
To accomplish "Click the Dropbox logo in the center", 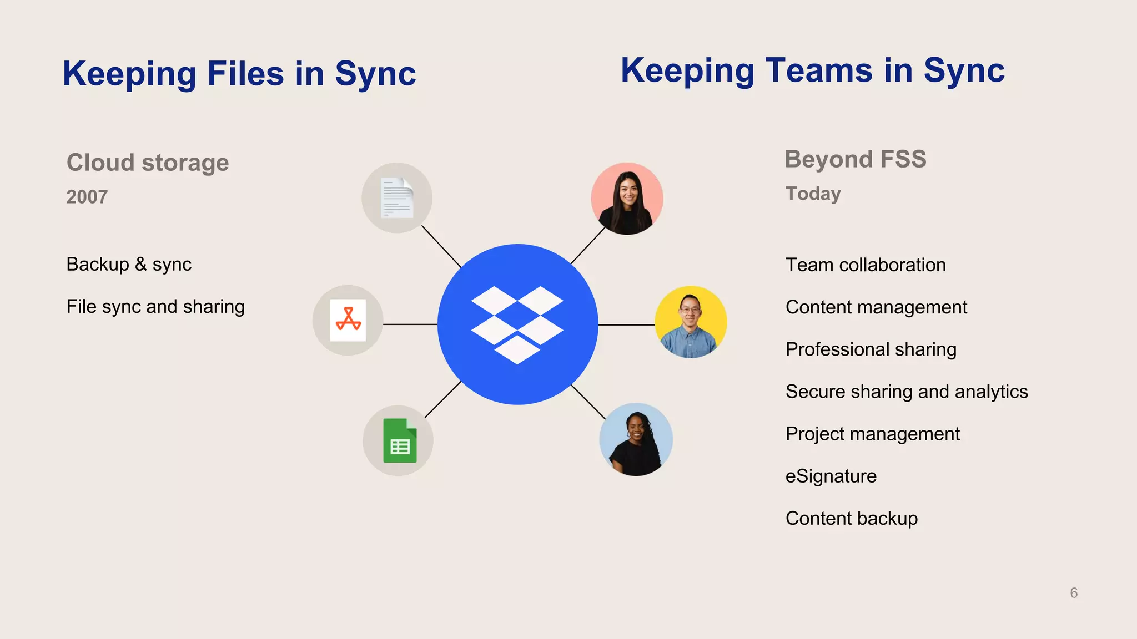I will [517, 324].
